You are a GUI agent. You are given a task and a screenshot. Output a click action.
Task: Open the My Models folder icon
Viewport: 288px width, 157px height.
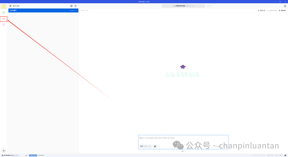(x=4, y=19)
